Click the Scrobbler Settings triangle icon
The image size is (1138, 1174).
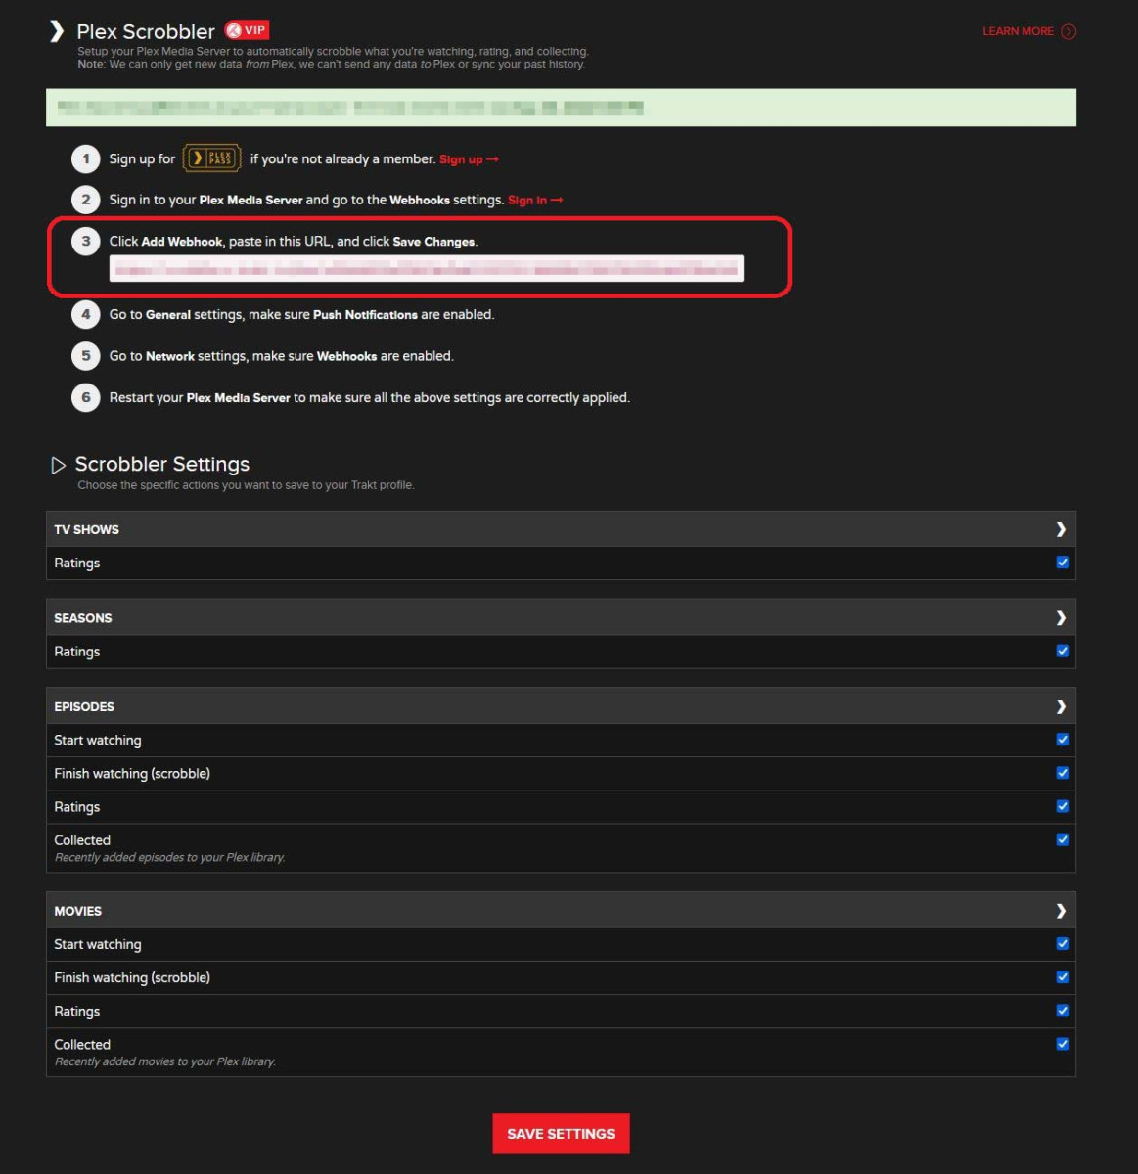tap(58, 465)
